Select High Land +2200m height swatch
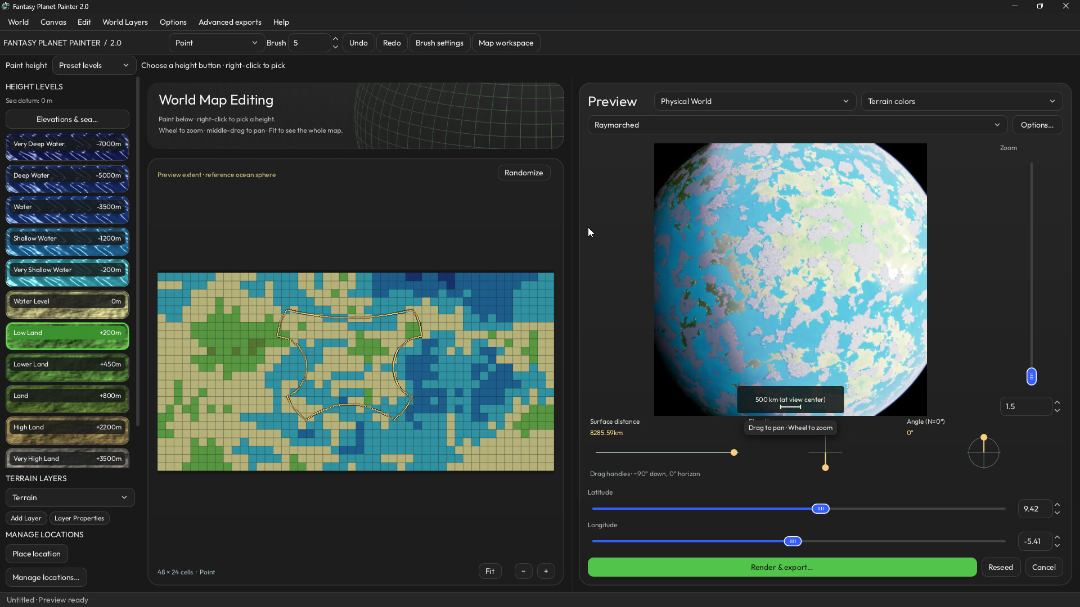1080x607 pixels. coord(67,431)
